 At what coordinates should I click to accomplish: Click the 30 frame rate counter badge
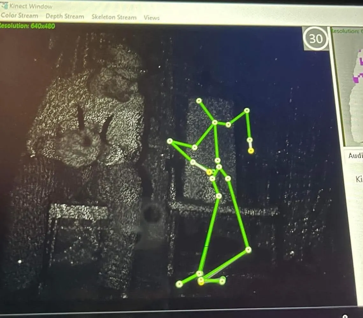coord(316,38)
